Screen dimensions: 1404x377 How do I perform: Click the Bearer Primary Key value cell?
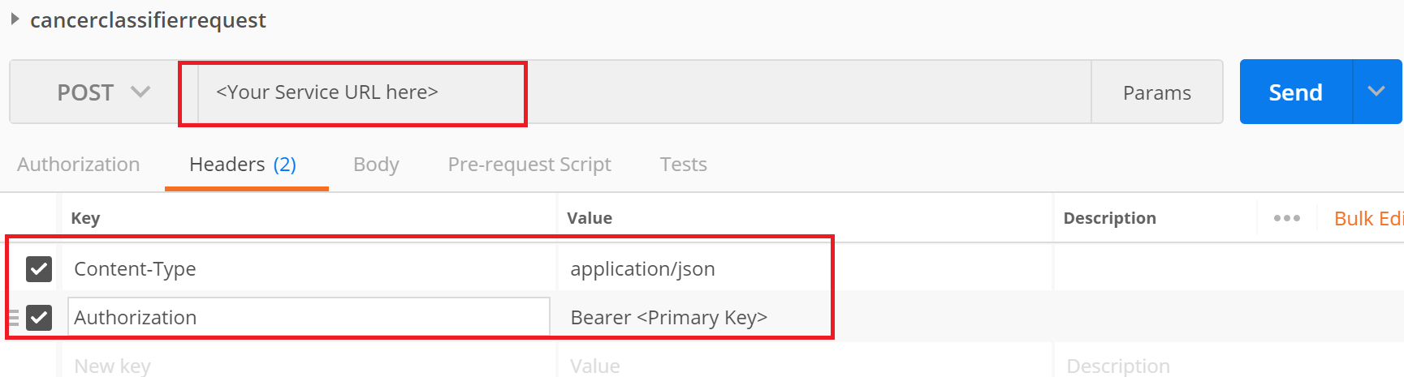tap(805, 317)
